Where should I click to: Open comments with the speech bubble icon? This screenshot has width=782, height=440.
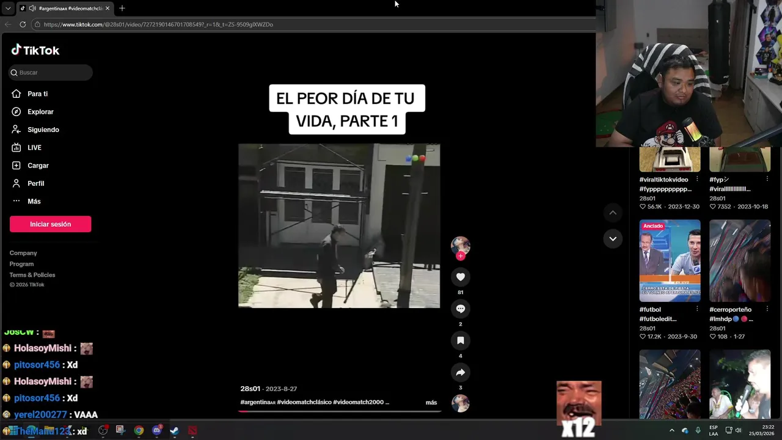[x=461, y=309]
